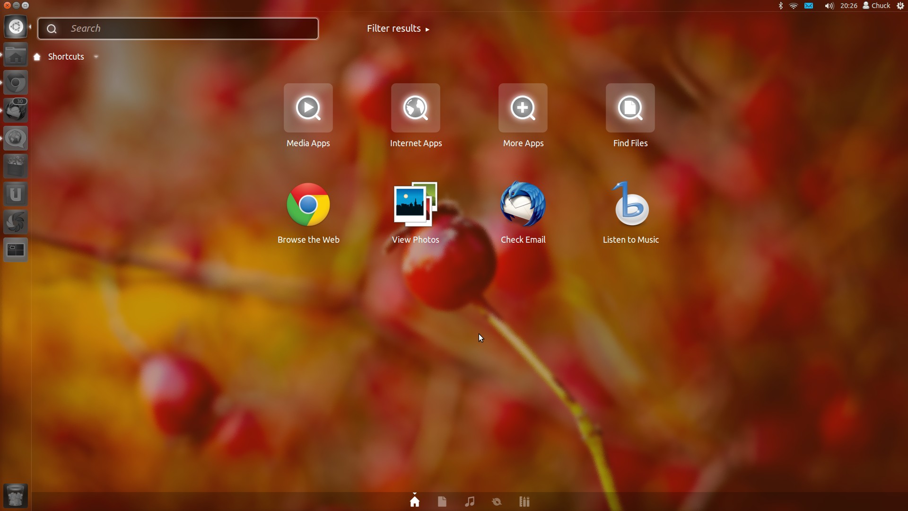
Task: Switch to the Applications lens tab
Action: pos(524,502)
